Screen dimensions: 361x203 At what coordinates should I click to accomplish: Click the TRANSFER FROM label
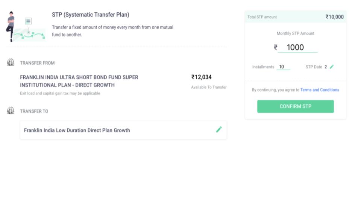pos(37,63)
